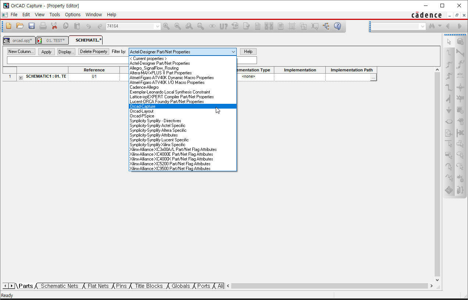This screenshot has width=468, height=300.
Task: Collapse the Filter by combo box arrow
Action: point(233,52)
